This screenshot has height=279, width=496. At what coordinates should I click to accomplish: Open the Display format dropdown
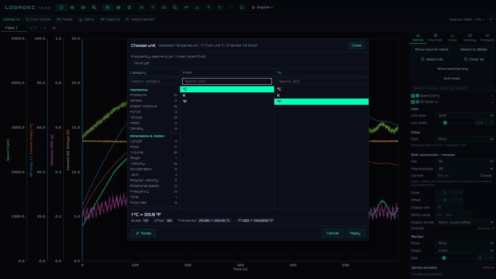pos(465,222)
